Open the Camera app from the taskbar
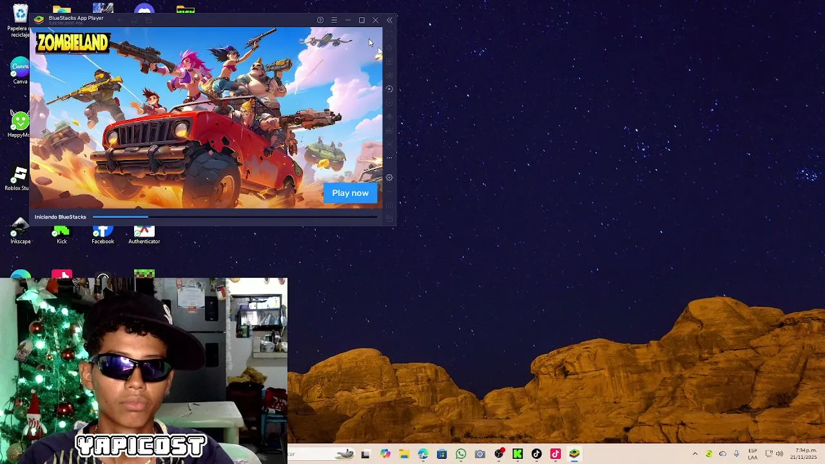 (x=480, y=454)
